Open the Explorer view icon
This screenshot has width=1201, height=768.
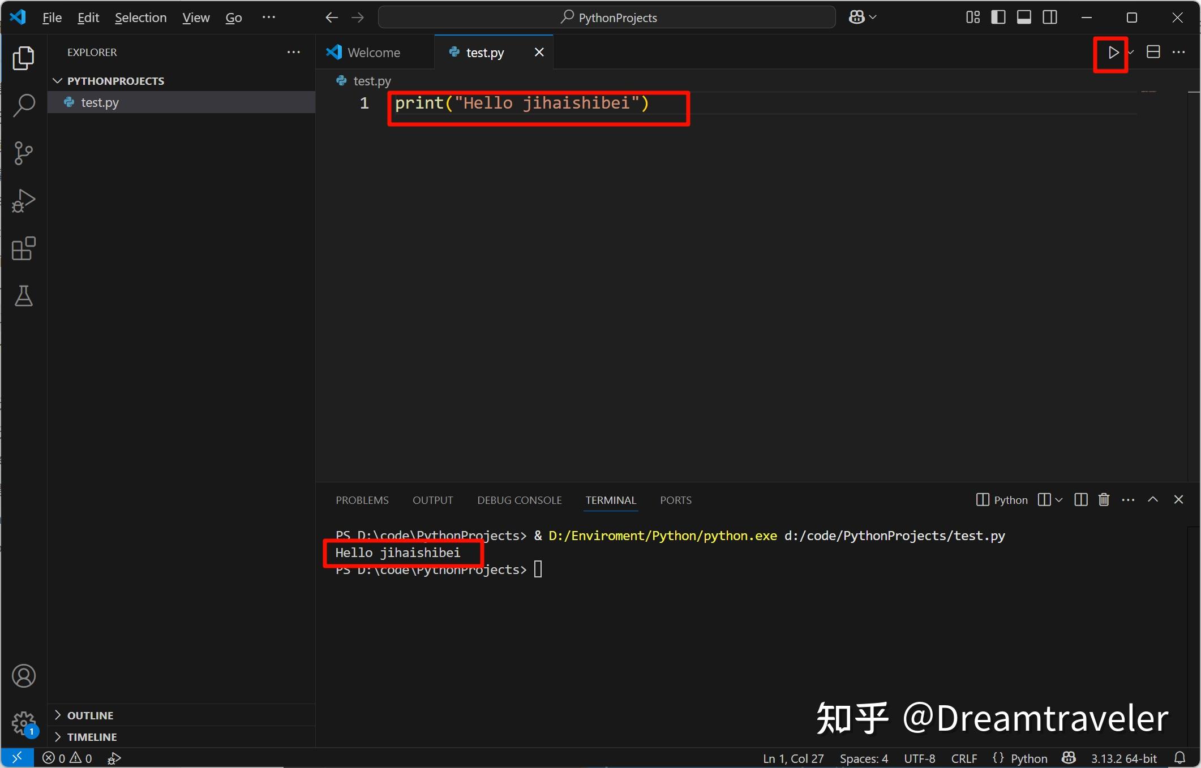23,58
